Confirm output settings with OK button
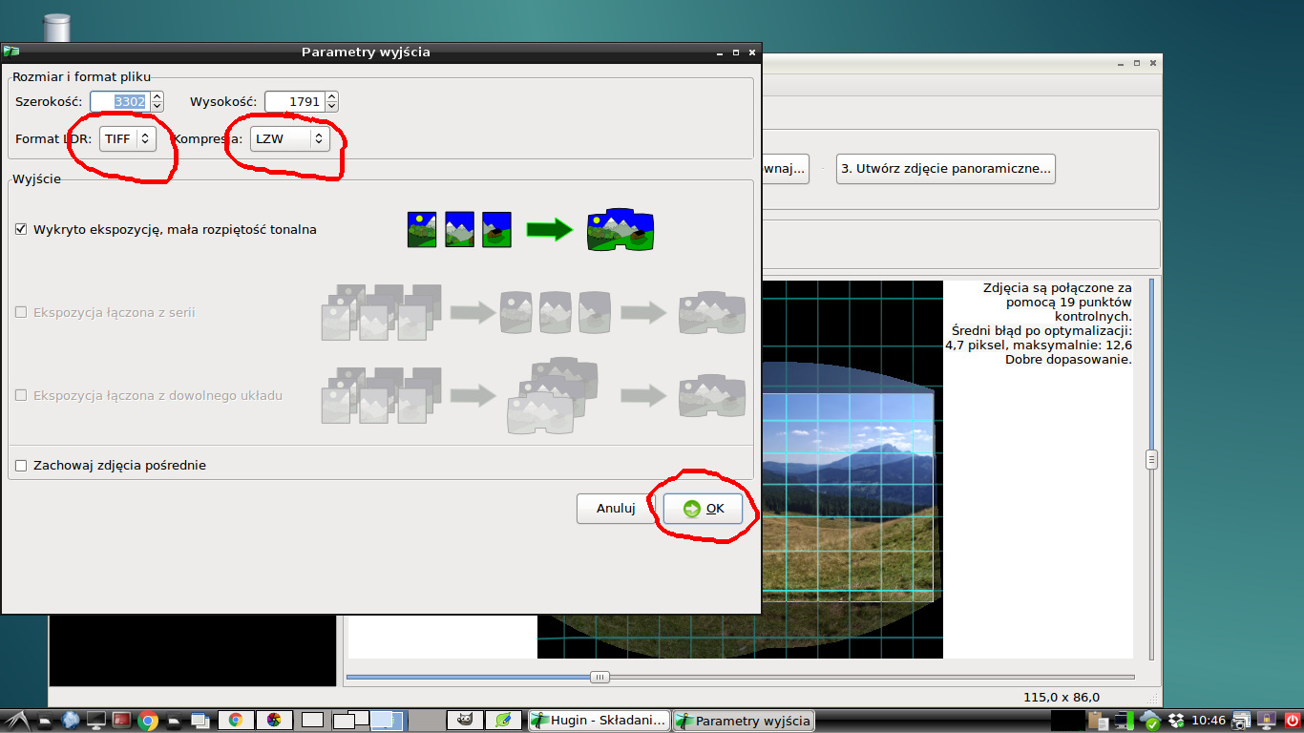 click(x=704, y=509)
